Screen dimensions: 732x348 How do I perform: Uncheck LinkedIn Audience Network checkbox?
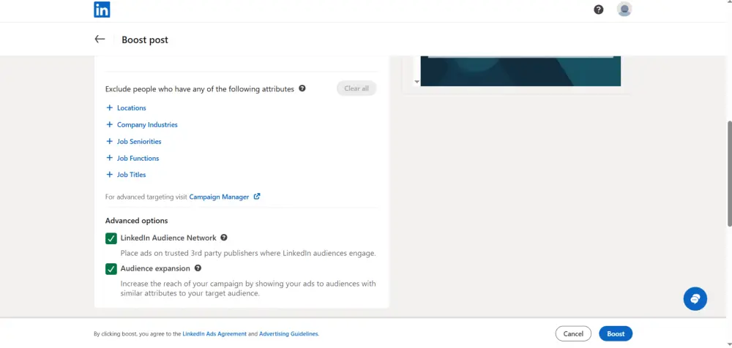pos(111,238)
